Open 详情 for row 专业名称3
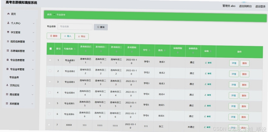 (x=233, y=85)
